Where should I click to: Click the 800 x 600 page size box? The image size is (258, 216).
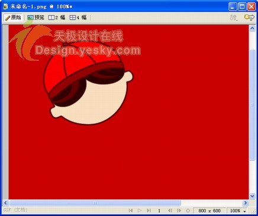(209, 211)
